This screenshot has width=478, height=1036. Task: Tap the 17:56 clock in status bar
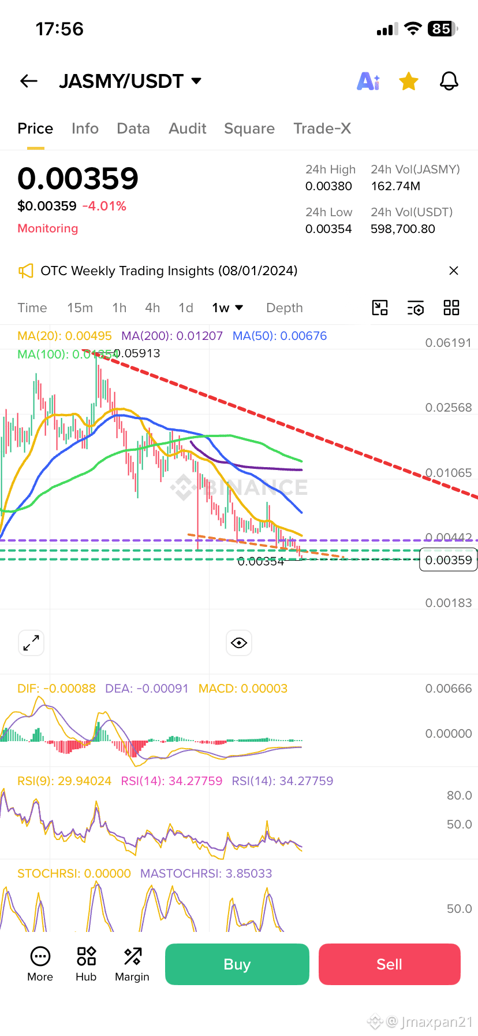click(59, 29)
